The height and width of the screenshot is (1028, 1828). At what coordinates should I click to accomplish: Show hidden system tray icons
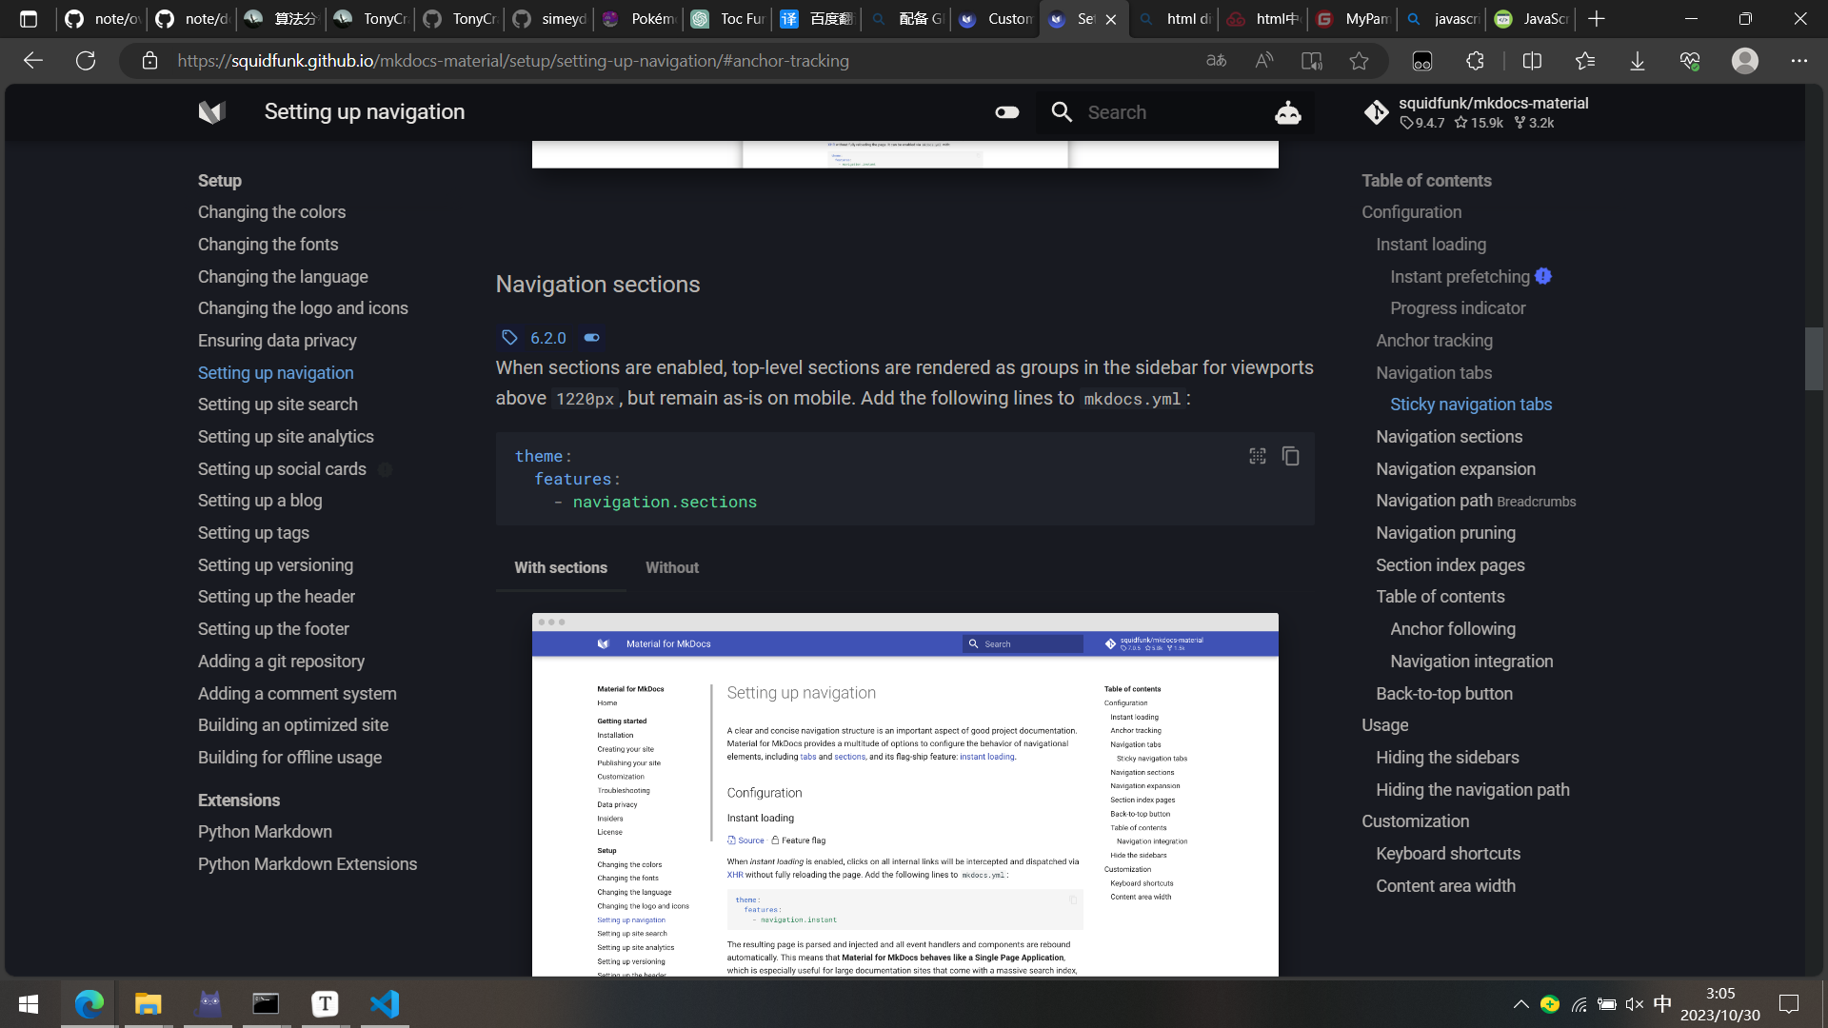(1520, 1004)
